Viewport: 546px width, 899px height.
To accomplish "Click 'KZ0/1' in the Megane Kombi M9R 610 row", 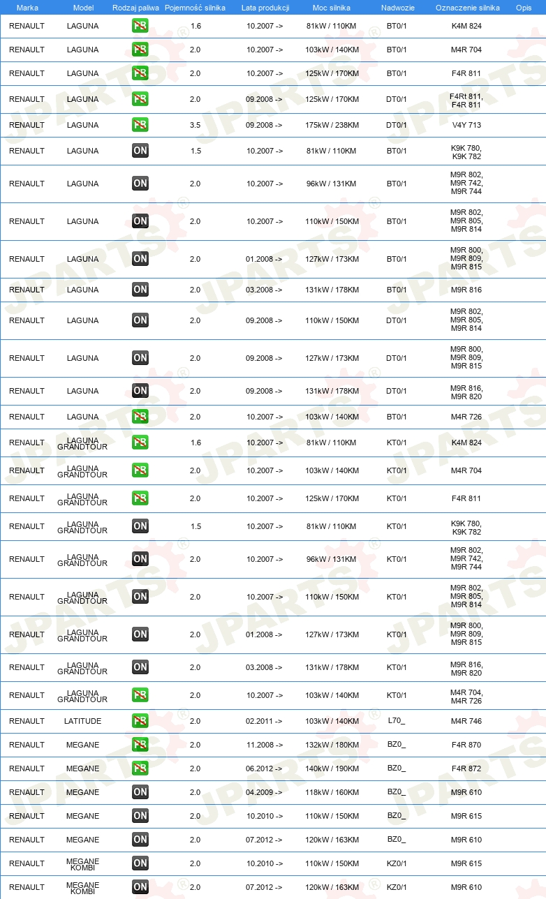I will pyautogui.click(x=397, y=887).
